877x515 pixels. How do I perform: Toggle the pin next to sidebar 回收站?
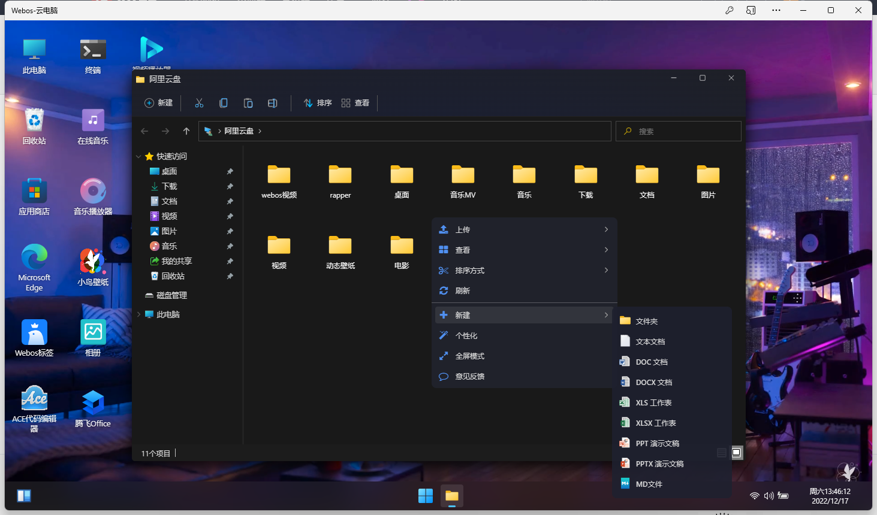[230, 276]
